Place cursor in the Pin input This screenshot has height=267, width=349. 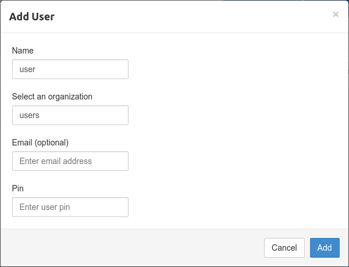[x=70, y=207]
